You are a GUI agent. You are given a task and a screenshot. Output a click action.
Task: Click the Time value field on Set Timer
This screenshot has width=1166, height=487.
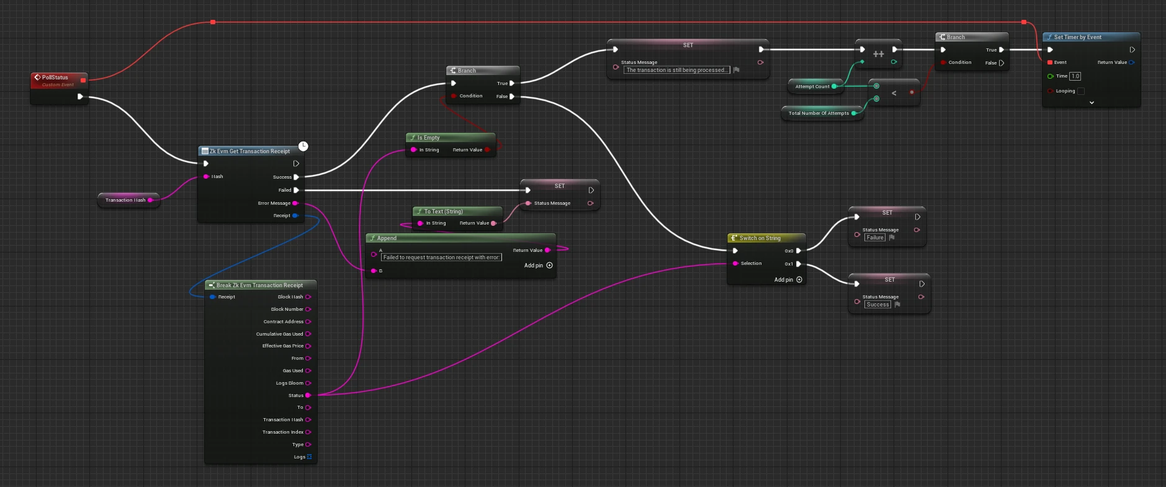1075,76
